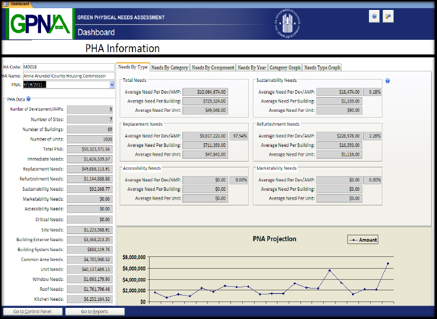437x319 pixels.
Task: Click Replacement Needs value $49,086,113.91
Action: 90,169
